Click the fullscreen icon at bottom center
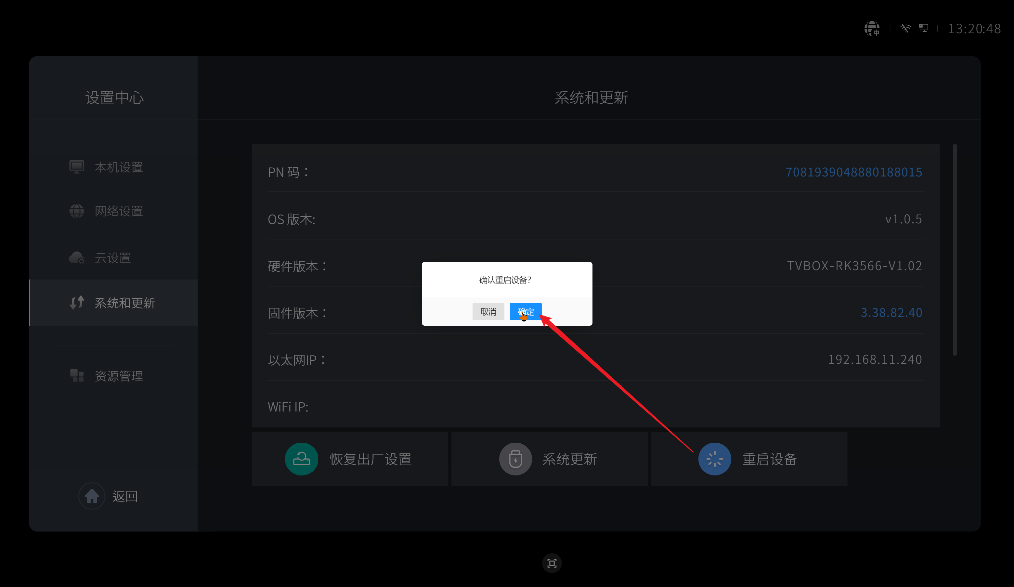The width and height of the screenshot is (1014, 587). (552, 563)
